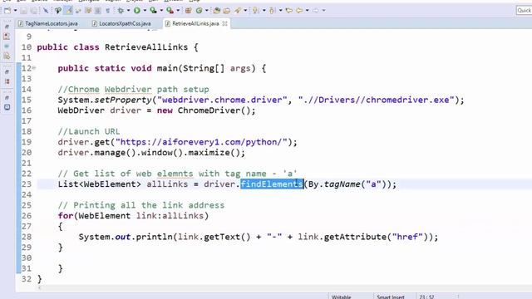Click the comment Printing all the link address

[141, 205]
